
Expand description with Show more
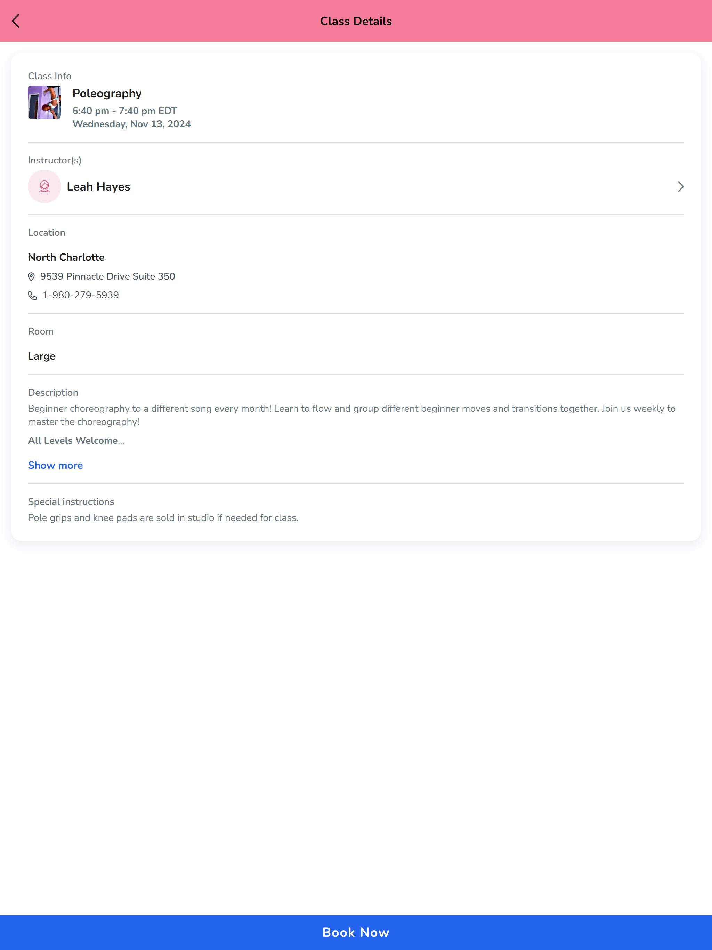55,465
